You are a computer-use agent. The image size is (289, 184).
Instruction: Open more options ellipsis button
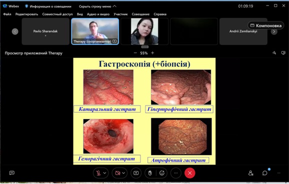tap(176, 173)
